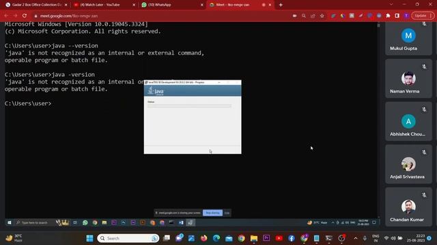Open the Mail app from the taskbar
The height and width of the screenshot is (245, 437).
pyautogui.click(x=229, y=238)
